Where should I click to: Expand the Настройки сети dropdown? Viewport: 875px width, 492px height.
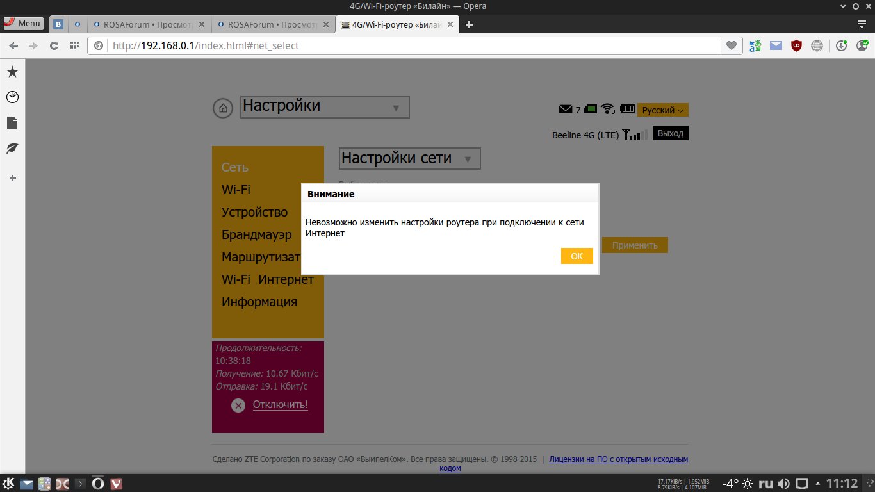(x=409, y=158)
